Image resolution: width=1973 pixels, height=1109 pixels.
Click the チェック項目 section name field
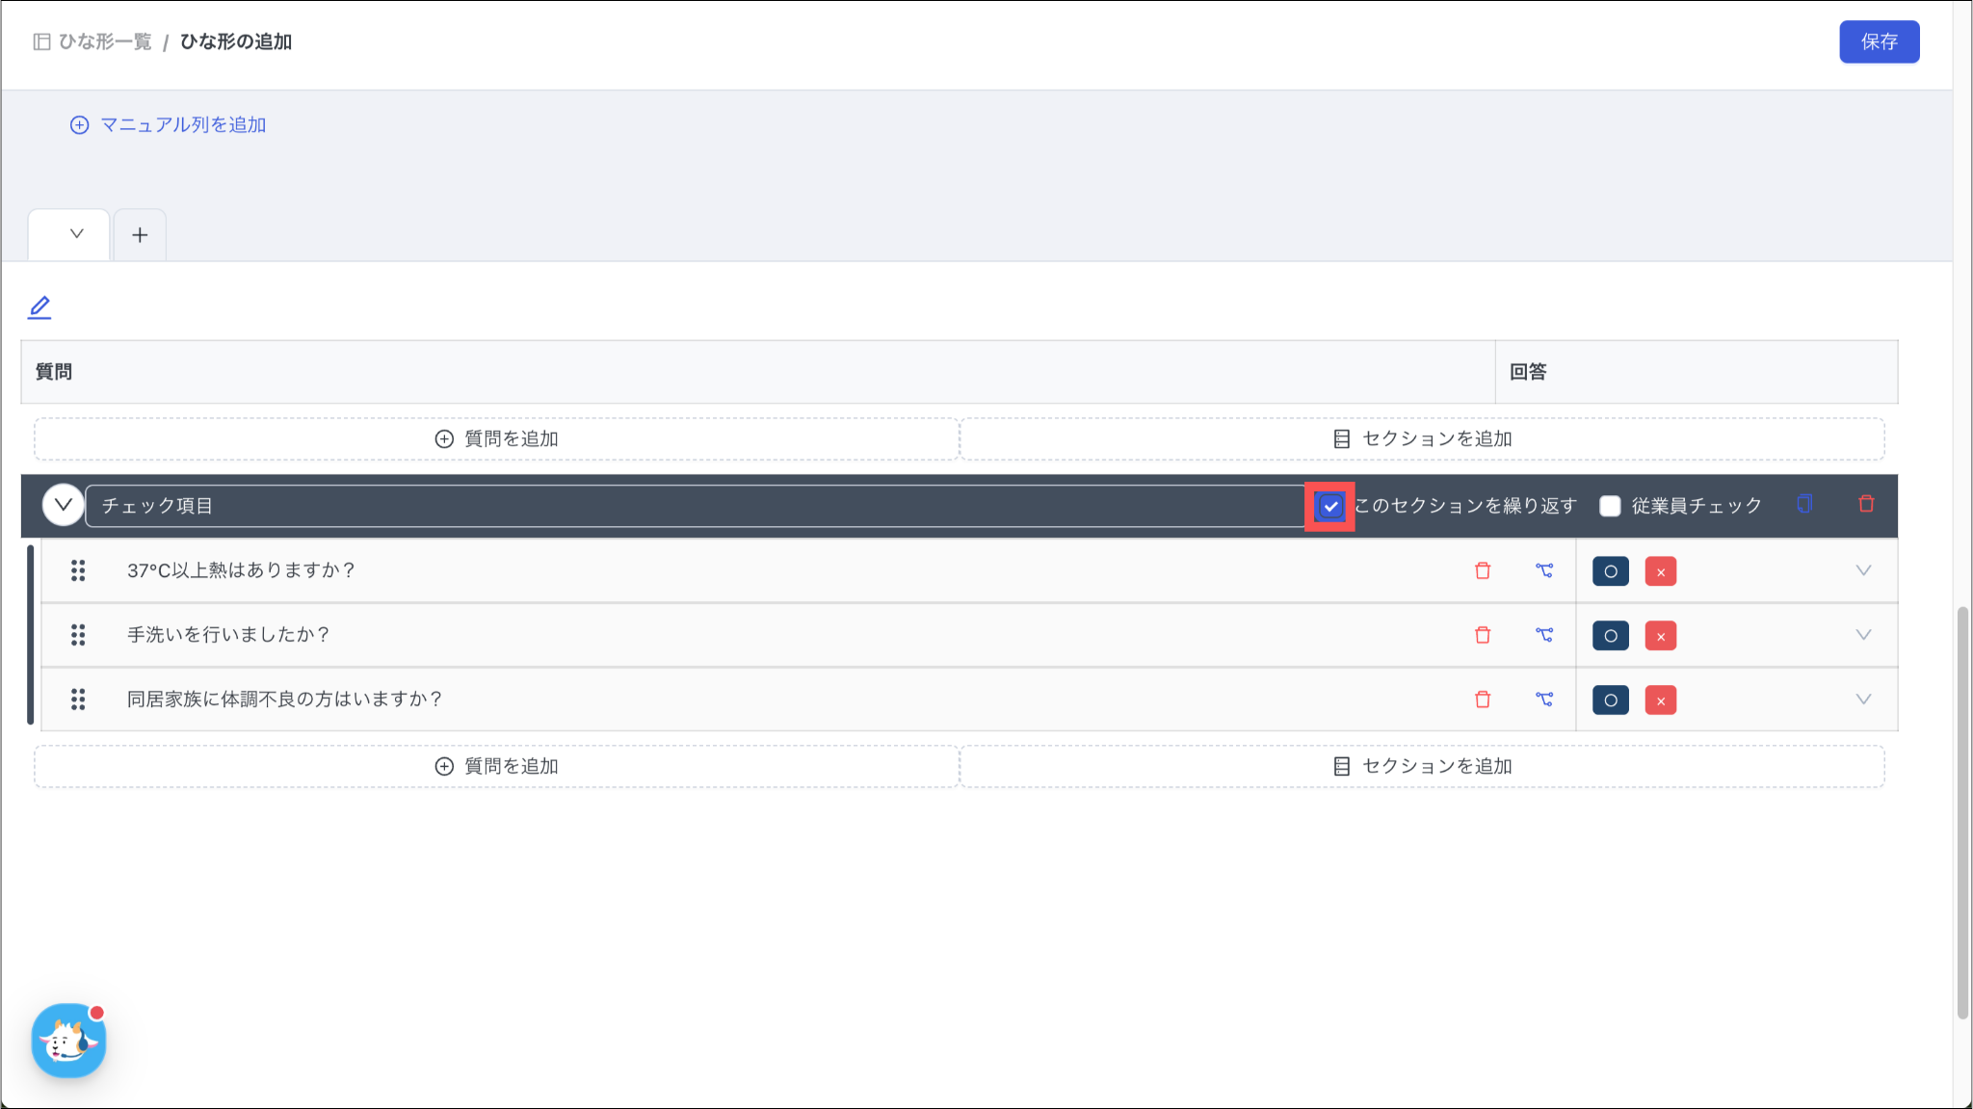(694, 506)
